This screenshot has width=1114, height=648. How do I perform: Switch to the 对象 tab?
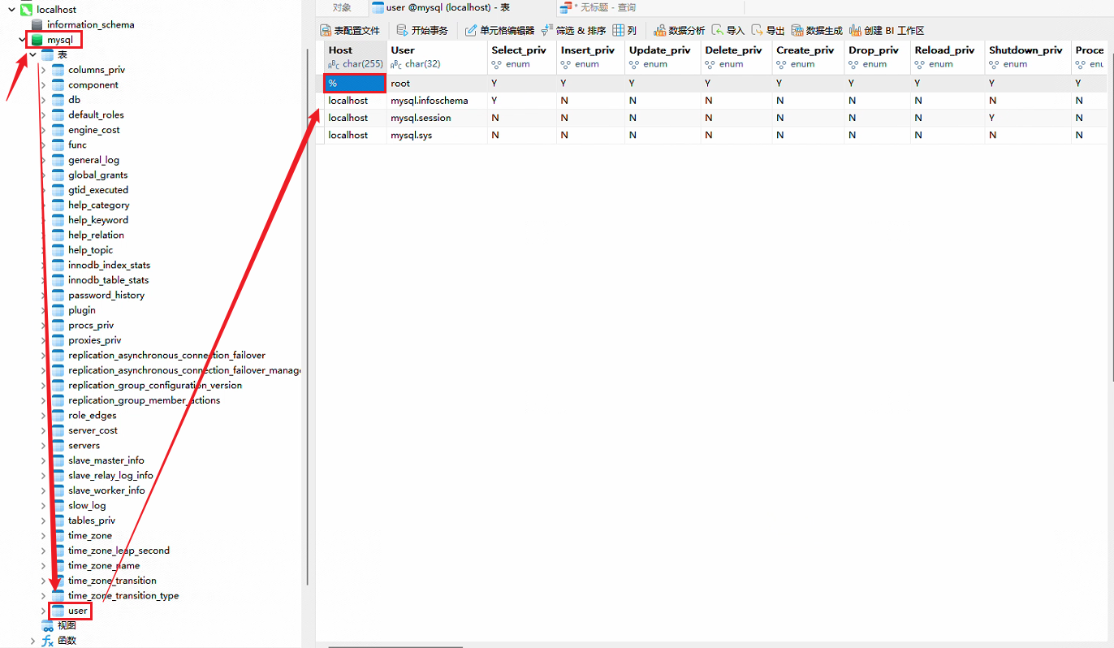[342, 7]
